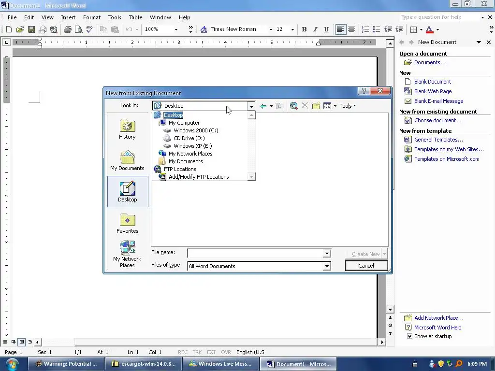
Task: Open the Format menu
Action: 91,17
